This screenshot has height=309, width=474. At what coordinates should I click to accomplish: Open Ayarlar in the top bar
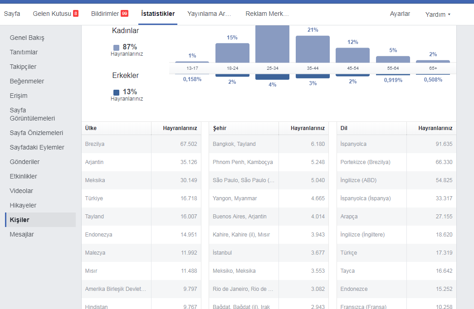coord(400,14)
